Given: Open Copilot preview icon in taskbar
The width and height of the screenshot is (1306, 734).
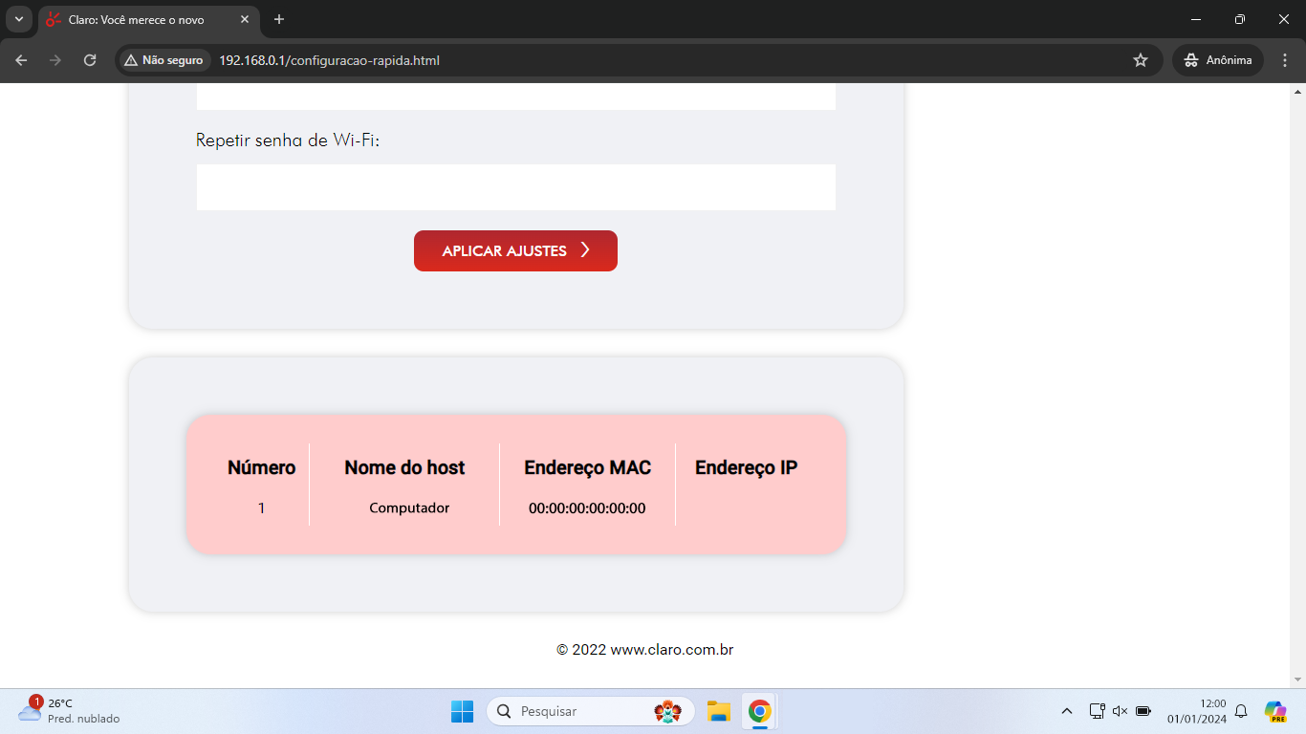Looking at the screenshot, I should pos(1275,711).
